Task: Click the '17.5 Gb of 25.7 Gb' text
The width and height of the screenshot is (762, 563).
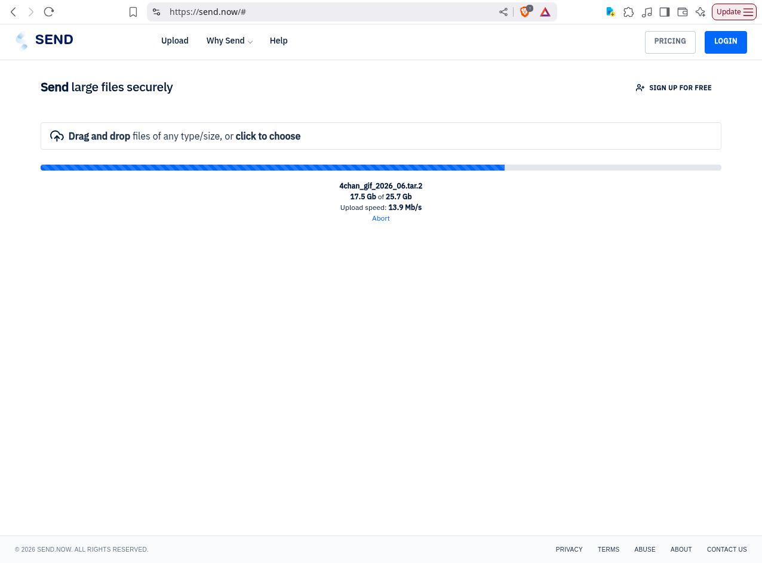Action: (381, 197)
